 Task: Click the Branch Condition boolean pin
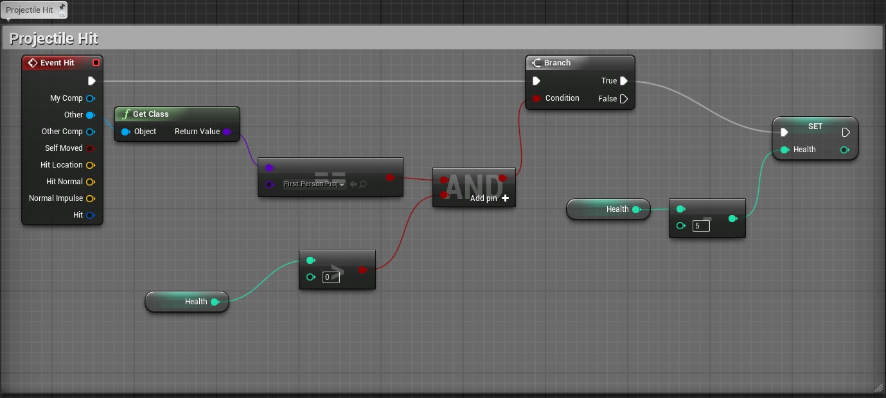[536, 98]
